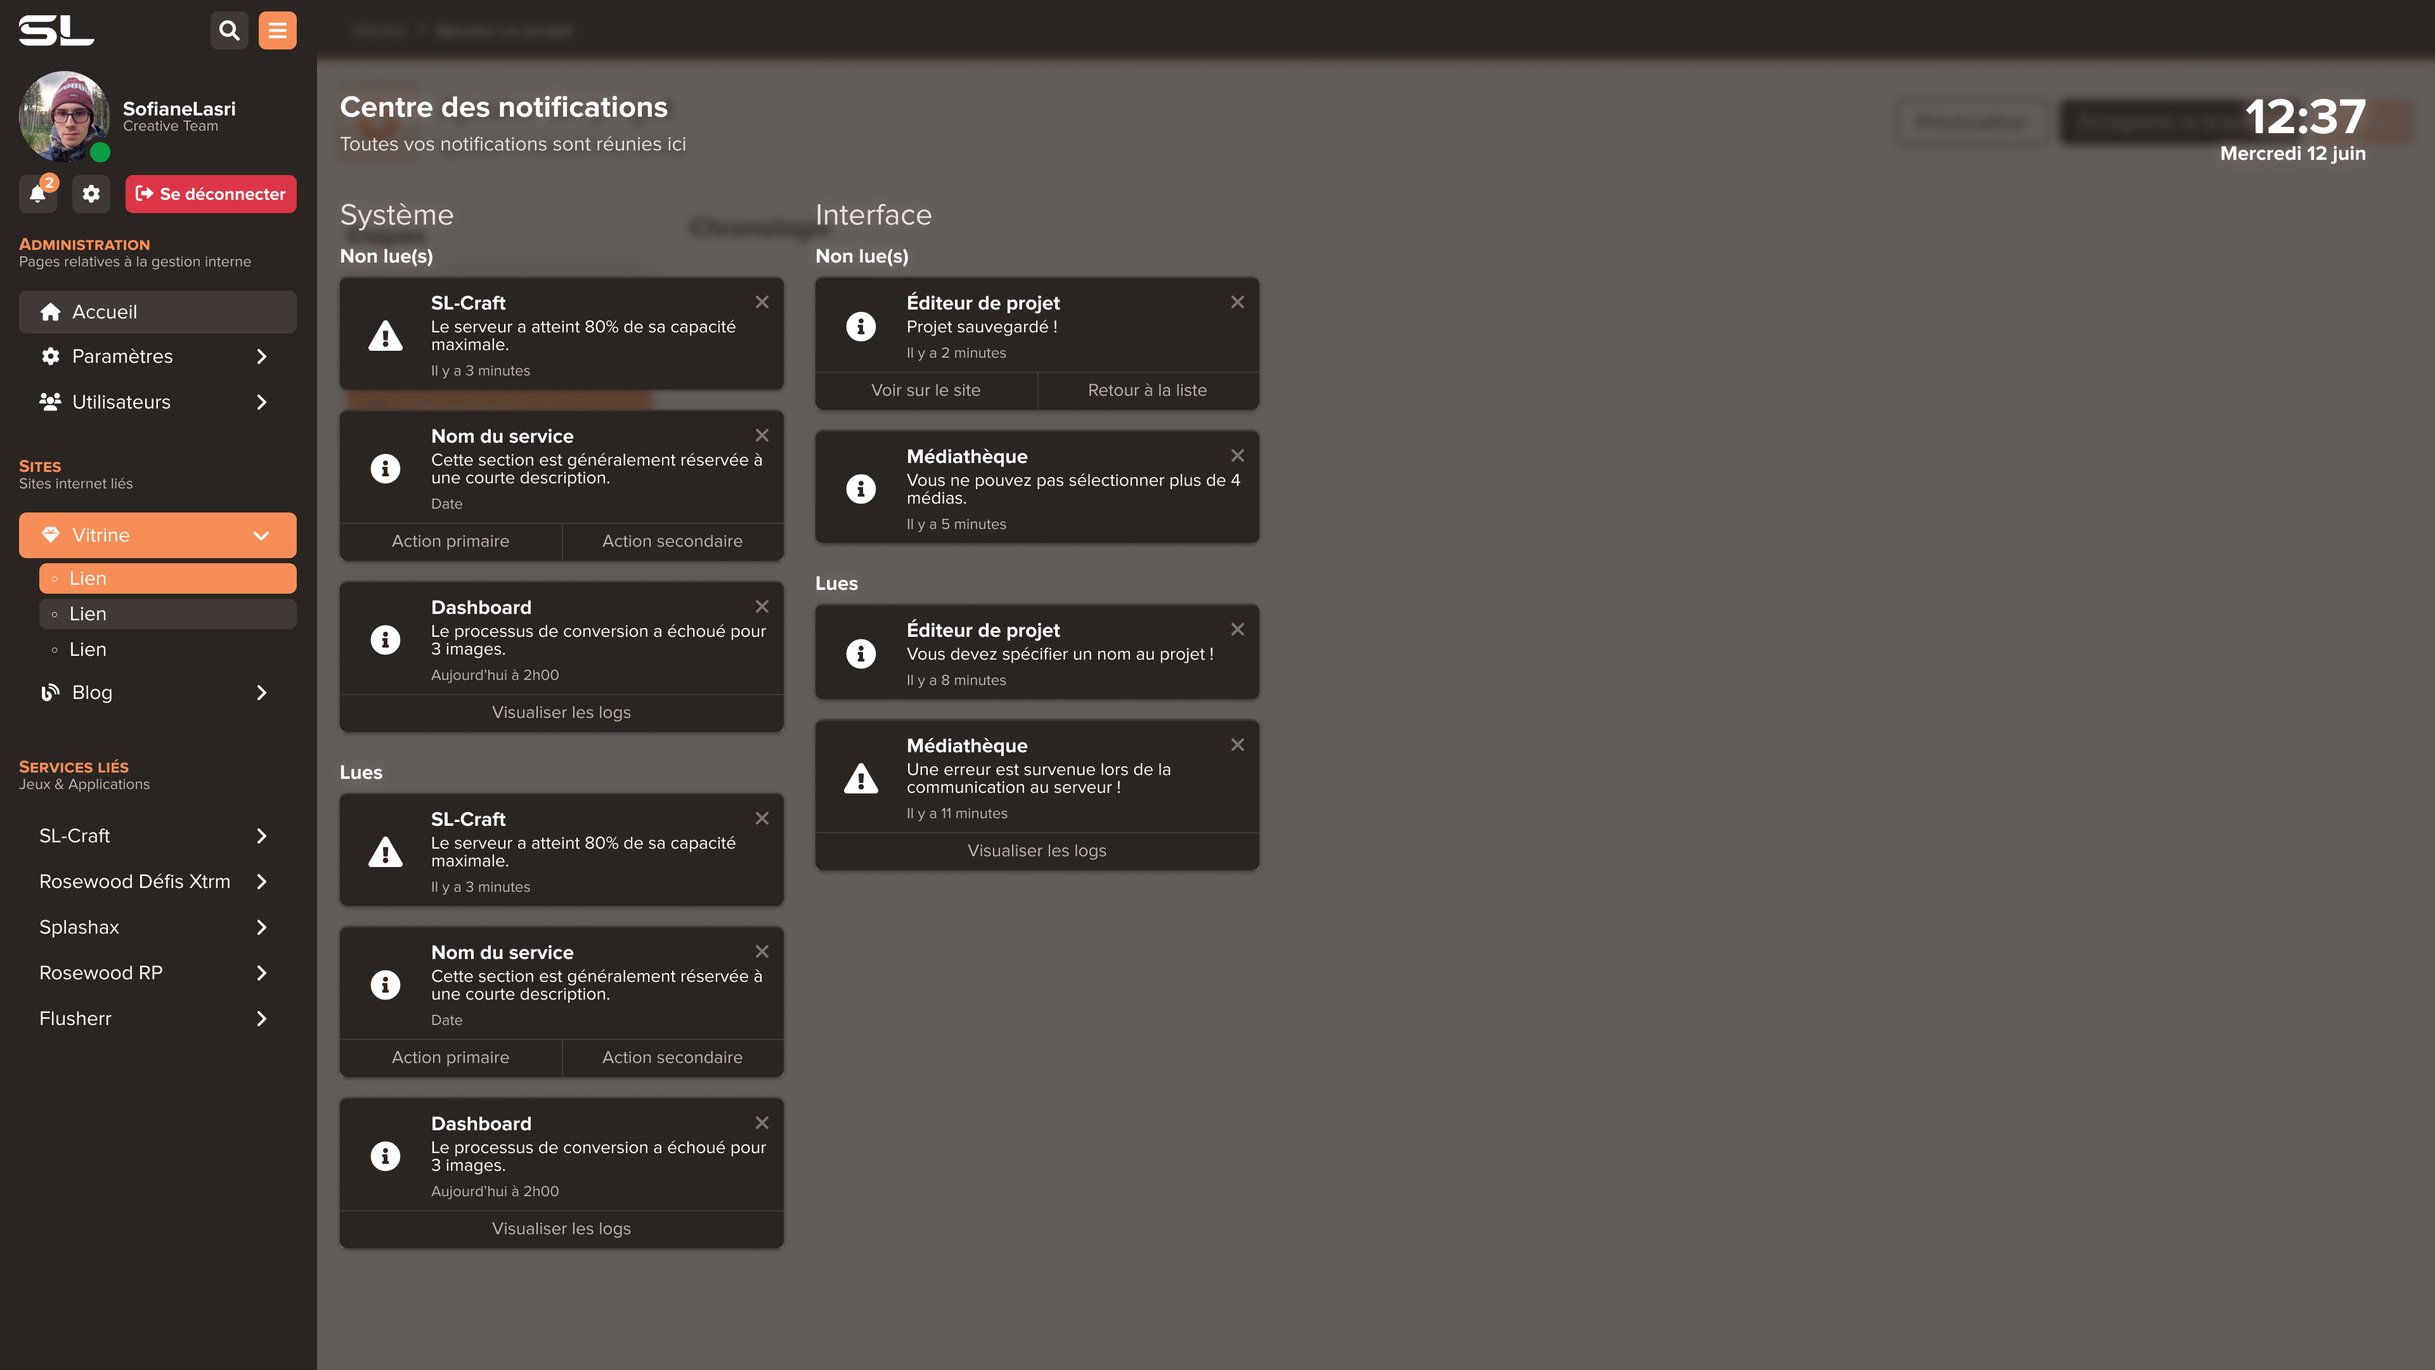Dismiss the Projet sauvegardé notification
This screenshot has height=1370, width=2435.
[x=1237, y=302]
